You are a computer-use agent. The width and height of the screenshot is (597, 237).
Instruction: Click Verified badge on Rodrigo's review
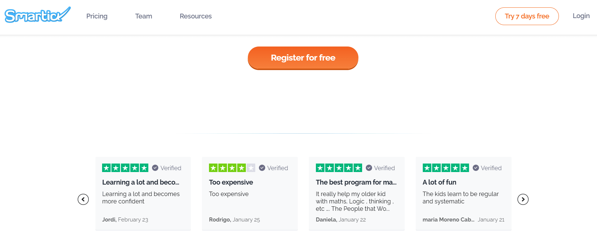click(x=274, y=168)
